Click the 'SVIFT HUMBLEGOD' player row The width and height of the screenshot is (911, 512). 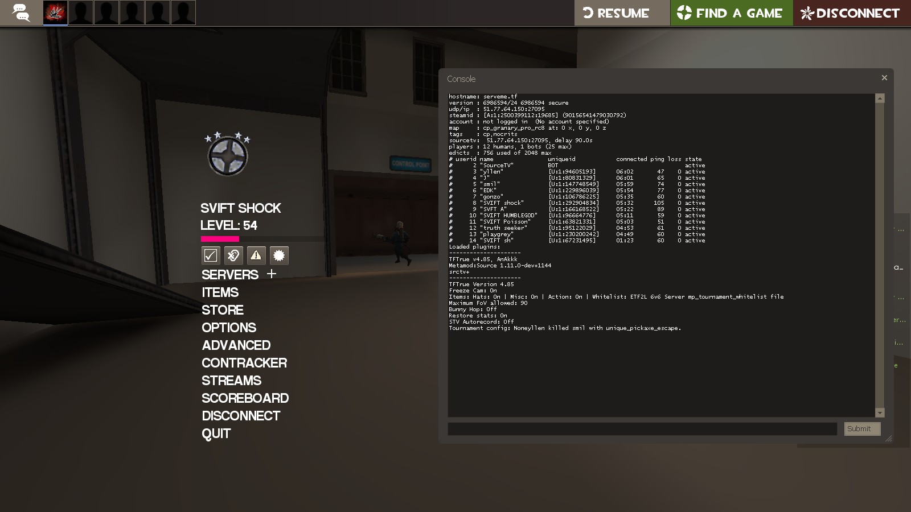coord(577,216)
